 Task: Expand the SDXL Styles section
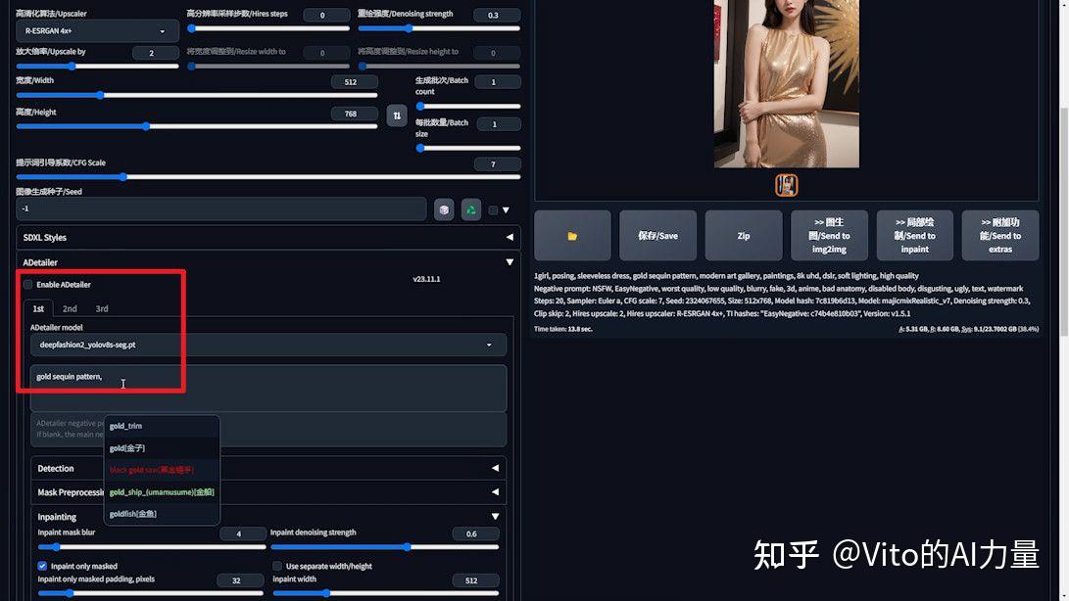point(267,237)
